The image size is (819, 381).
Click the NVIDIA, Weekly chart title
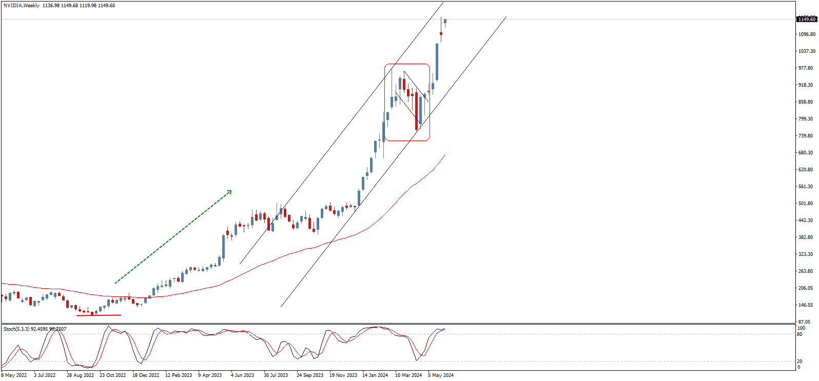(21, 6)
